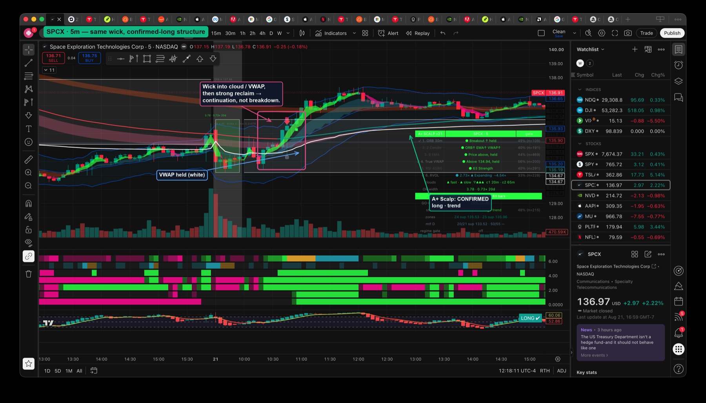Image resolution: width=706 pixels, height=403 pixels.
Task: Open the Fibonacci and Gann tools
Action: (x=29, y=76)
